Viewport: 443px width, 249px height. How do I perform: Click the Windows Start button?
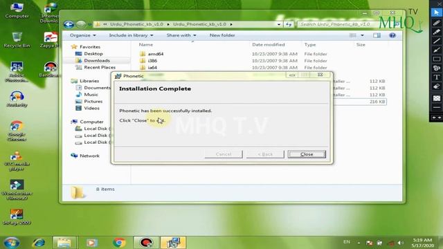coord(12,243)
